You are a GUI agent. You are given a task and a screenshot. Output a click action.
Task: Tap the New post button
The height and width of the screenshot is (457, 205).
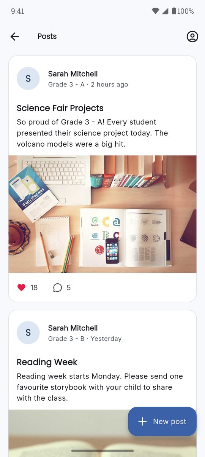coord(162,421)
